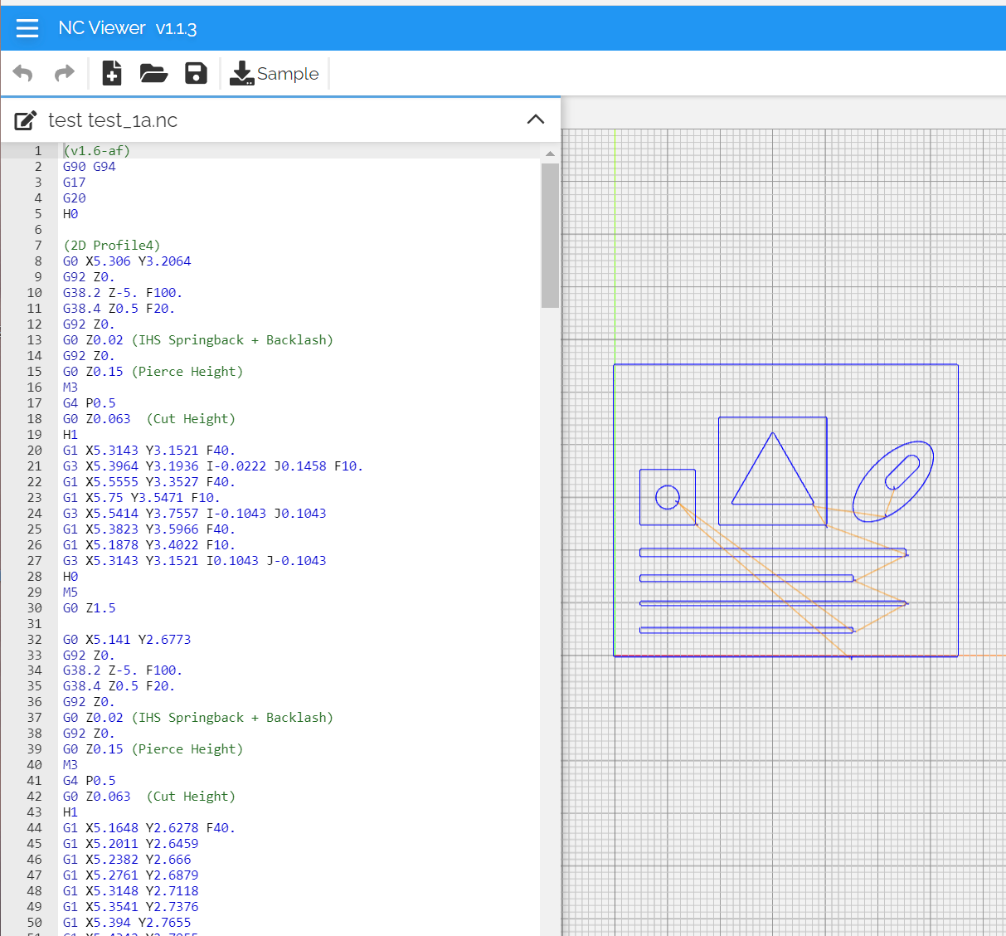The image size is (1006, 936).
Task: Click the edit pencil icon beside file name
Action: point(26,120)
